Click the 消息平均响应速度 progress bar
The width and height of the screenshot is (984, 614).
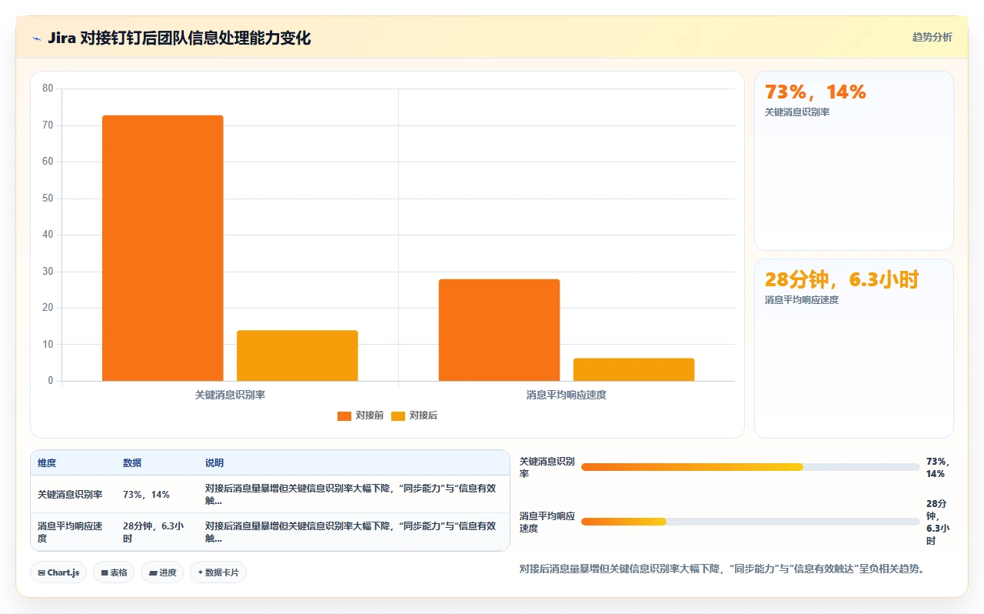point(750,522)
